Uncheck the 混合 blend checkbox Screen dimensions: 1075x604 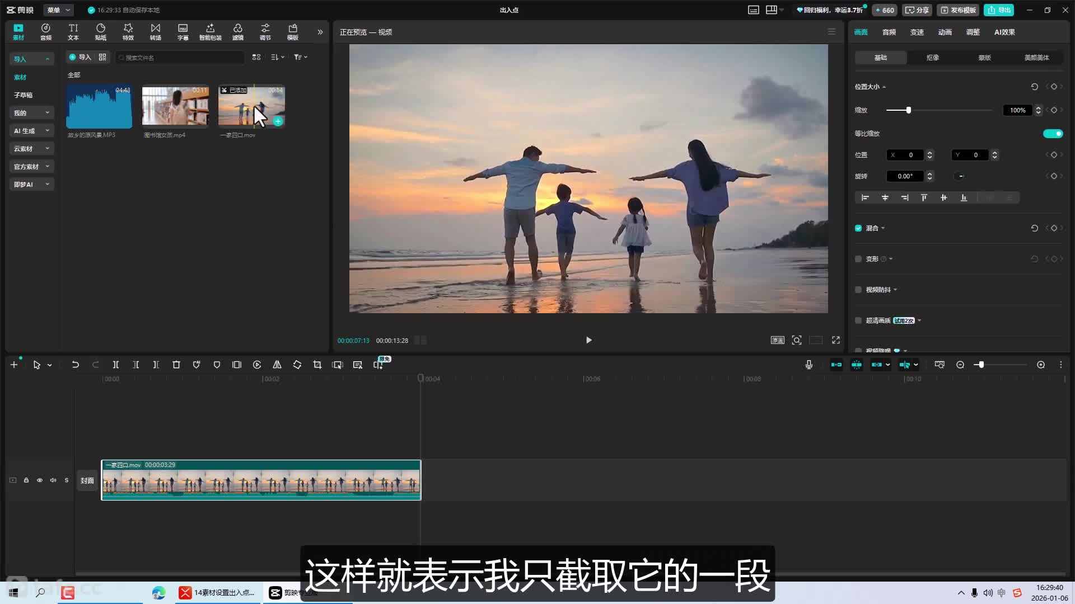coord(858,228)
